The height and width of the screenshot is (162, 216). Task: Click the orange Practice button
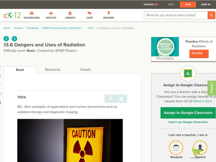tap(199, 53)
